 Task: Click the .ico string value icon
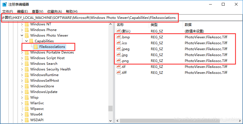point(119,43)
